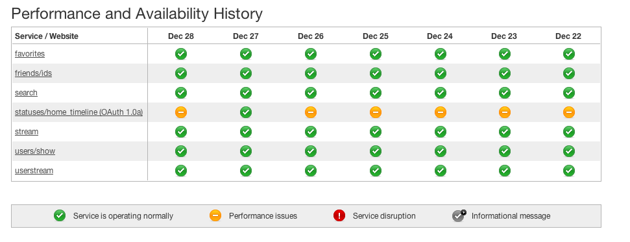This screenshot has width=630, height=242.
Task: Click Performance and Availability History heading
Action: pyautogui.click(x=137, y=14)
